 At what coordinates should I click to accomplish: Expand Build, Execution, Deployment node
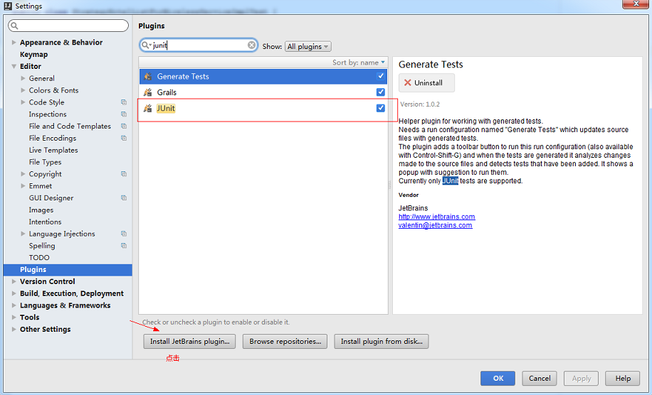[x=14, y=293]
